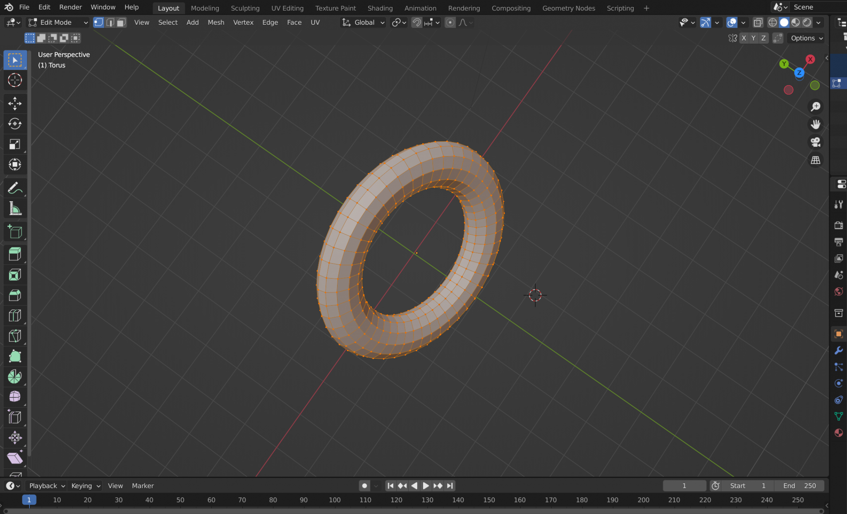The image size is (847, 514).
Task: Activate the Annotate tool
Action: coord(15,188)
